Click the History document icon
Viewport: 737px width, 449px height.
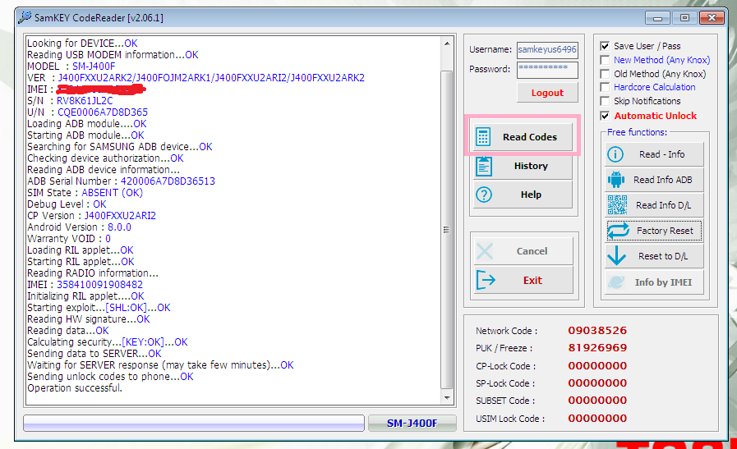(x=484, y=167)
